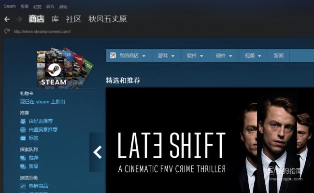Screen dimensions: 314x193
Task: Show previous featured game in carousel
Action: [x=97, y=152]
